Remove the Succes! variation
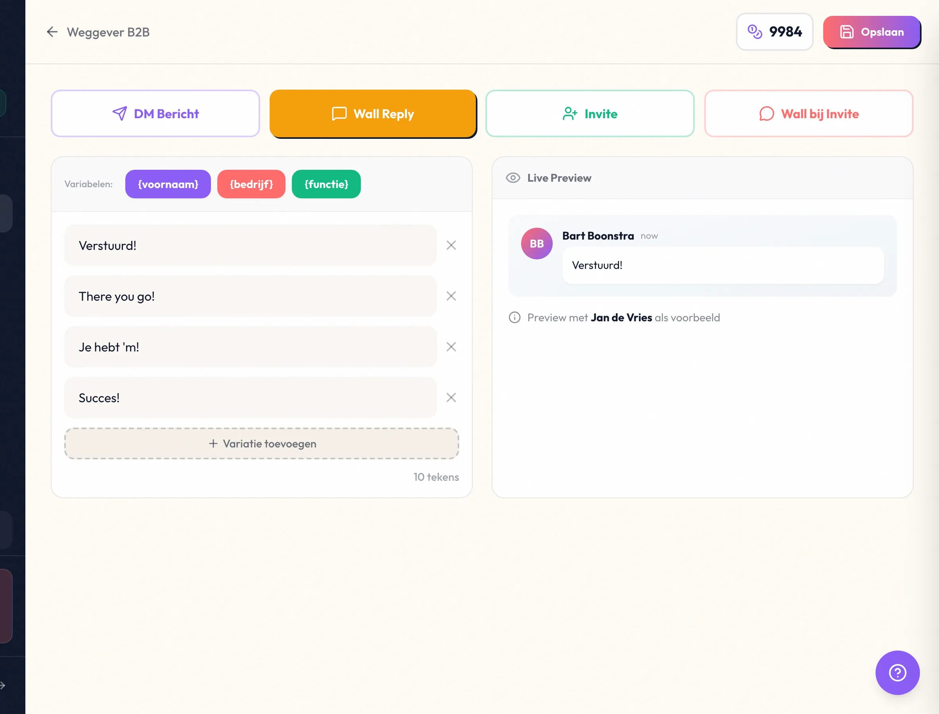Screen dimensions: 939x714 point(451,397)
